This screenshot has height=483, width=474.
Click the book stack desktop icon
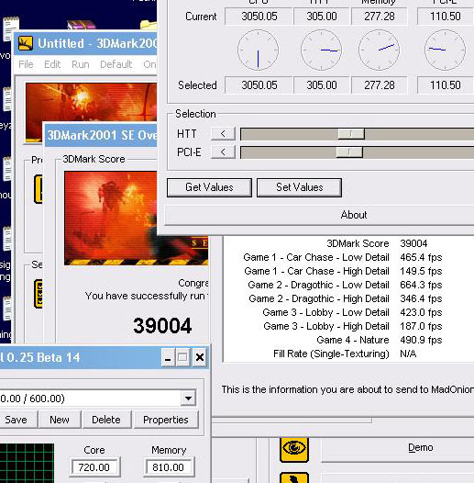81,25
